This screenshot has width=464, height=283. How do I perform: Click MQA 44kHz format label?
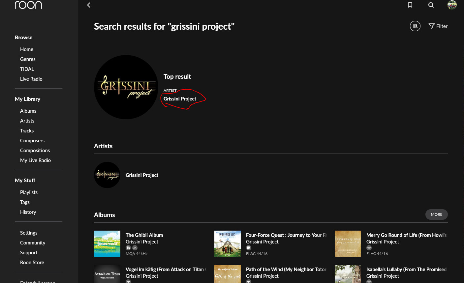point(137,254)
